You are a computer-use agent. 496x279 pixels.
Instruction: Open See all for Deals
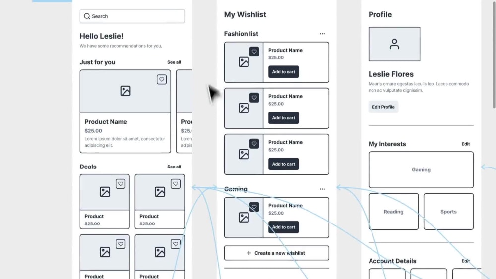[174, 167]
